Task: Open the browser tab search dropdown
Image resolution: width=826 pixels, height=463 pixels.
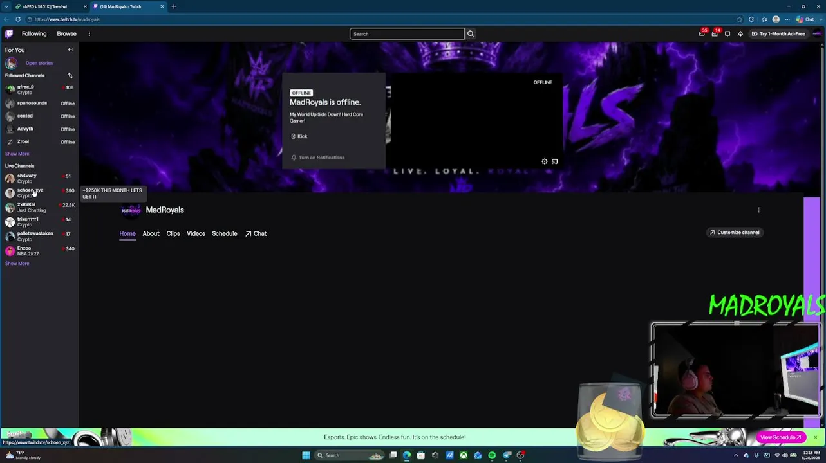Action: click(x=6, y=6)
